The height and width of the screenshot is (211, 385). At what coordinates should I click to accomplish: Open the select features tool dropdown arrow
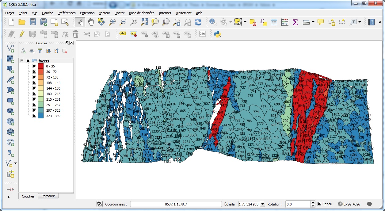click(245, 22)
